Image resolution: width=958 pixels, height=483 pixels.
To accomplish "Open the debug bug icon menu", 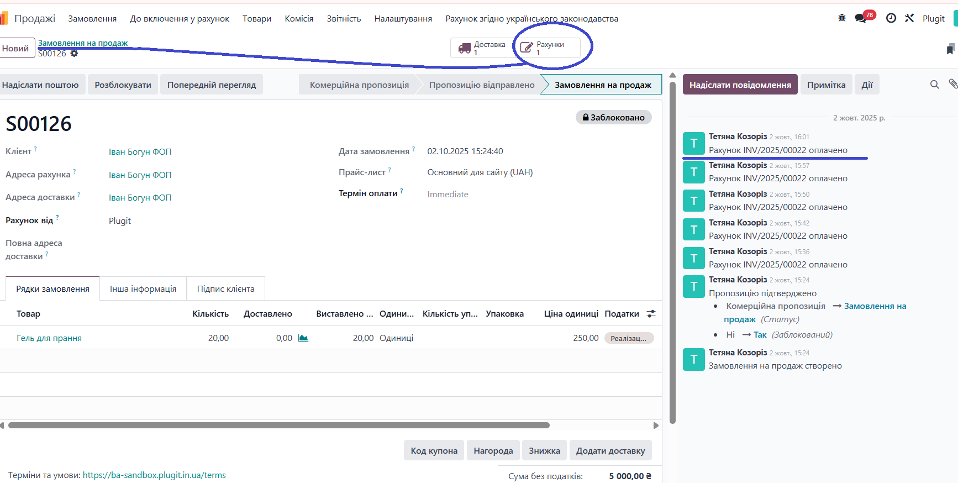I will click(841, 18).
